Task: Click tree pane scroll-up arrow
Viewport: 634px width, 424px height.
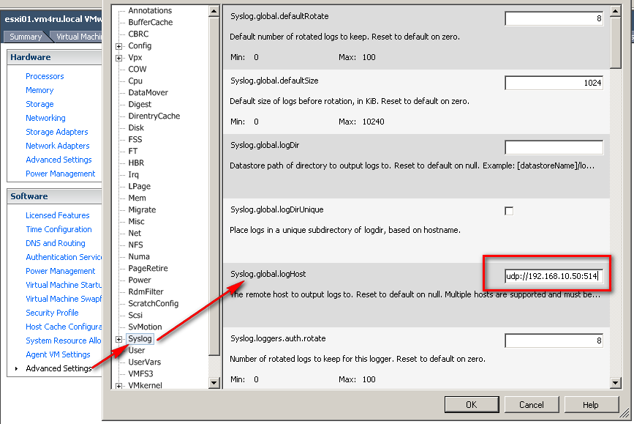Action: tap(214, 11)
